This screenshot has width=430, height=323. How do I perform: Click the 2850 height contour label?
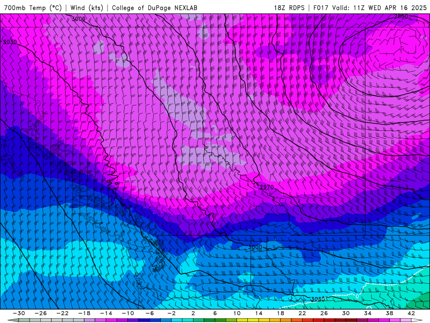(x=401, y=17)
